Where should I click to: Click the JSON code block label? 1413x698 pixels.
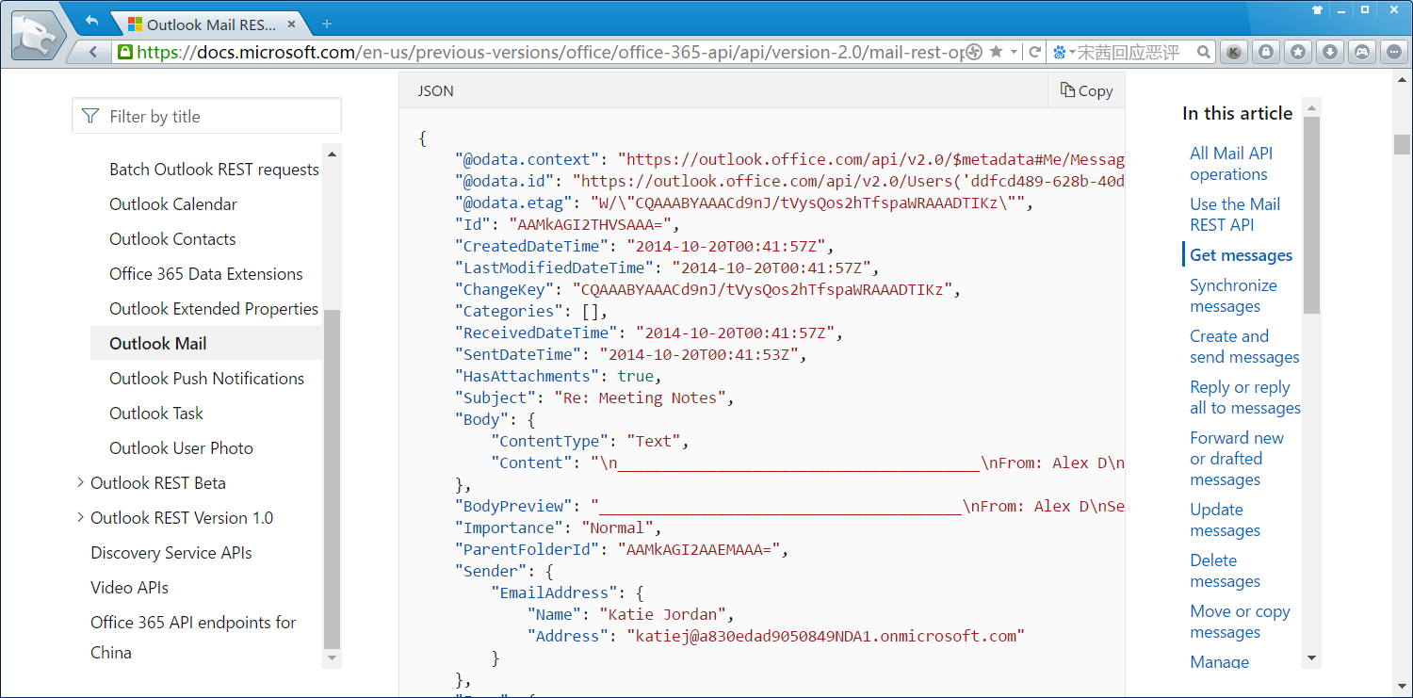point(435,90)
